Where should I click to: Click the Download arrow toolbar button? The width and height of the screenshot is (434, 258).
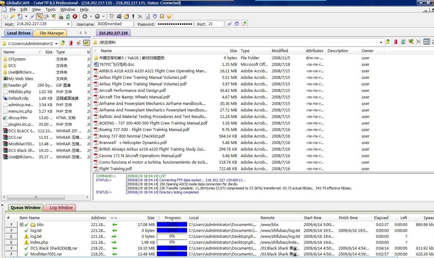pos(85,16)
